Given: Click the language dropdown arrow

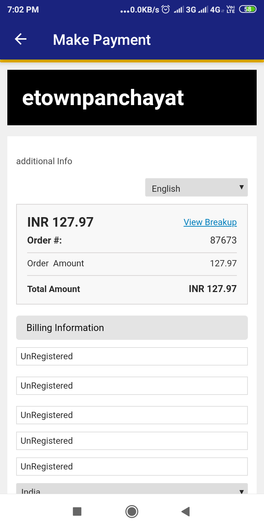Looking at the screenshot, I should (241, 187).
